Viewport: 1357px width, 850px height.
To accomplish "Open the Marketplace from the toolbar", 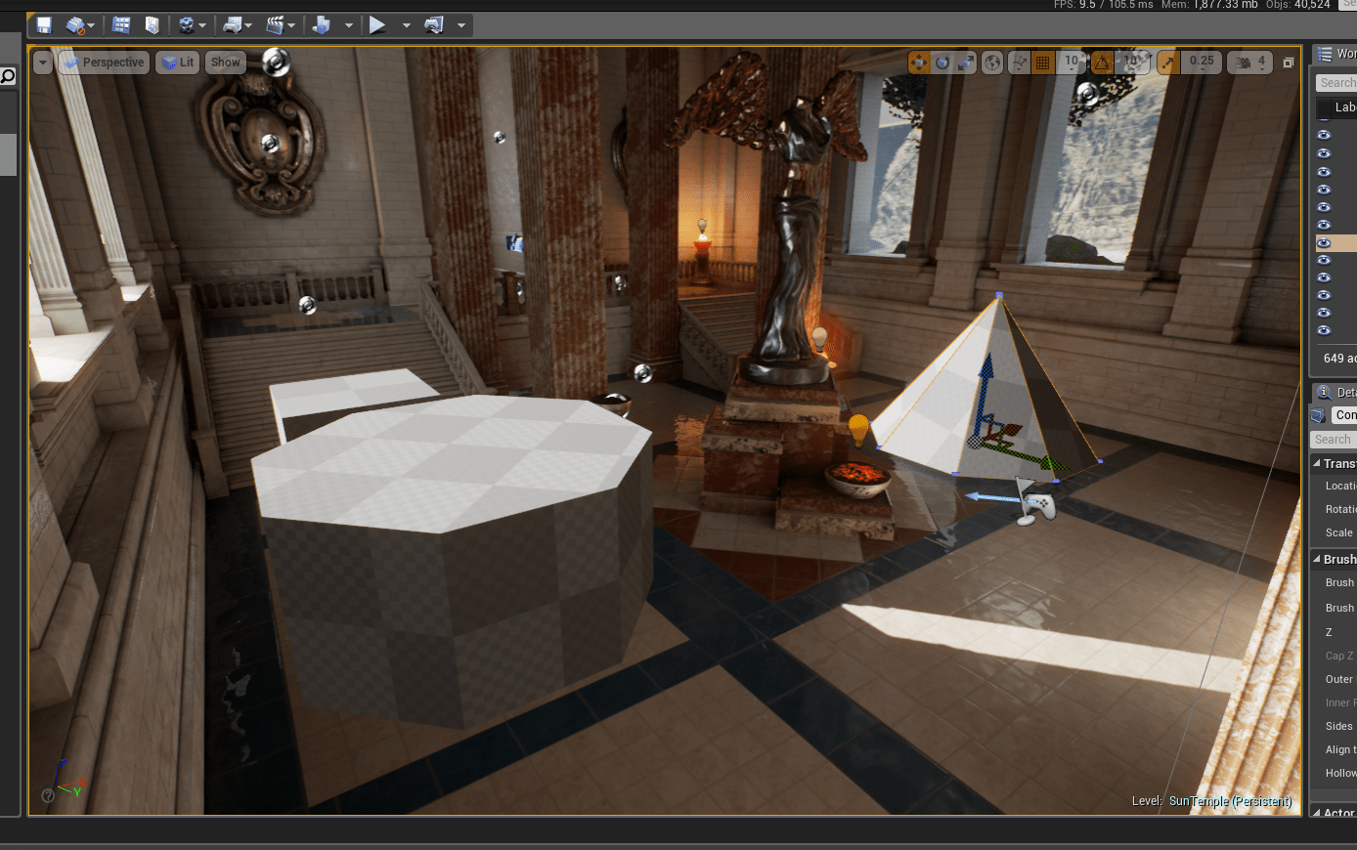I will 152,24.
